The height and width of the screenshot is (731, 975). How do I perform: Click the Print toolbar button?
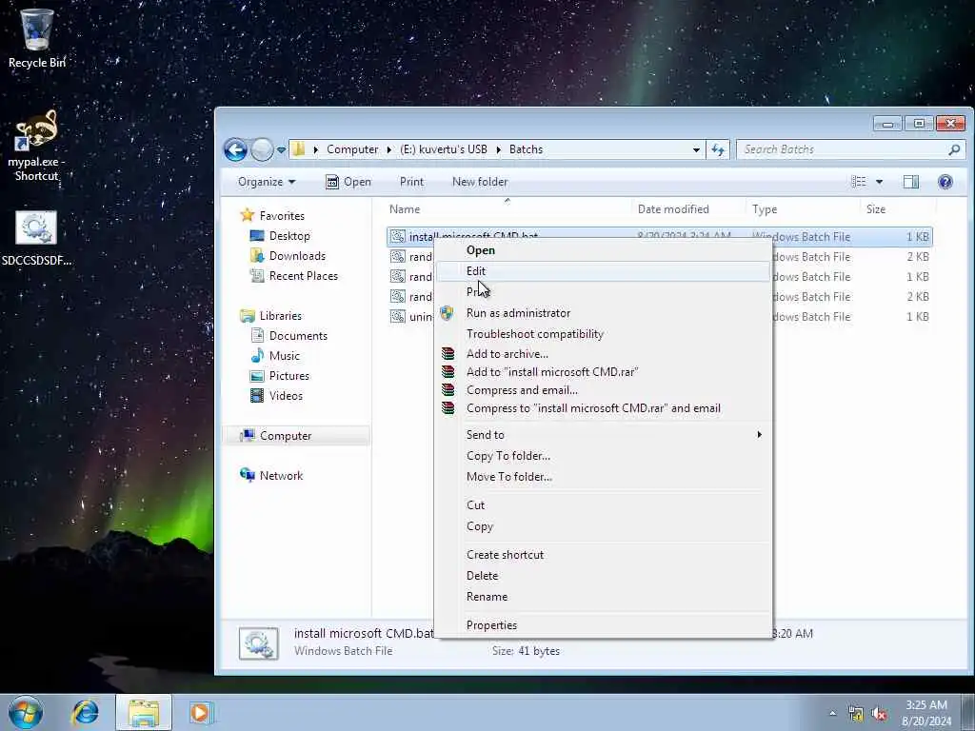click(x=411, y=182)
